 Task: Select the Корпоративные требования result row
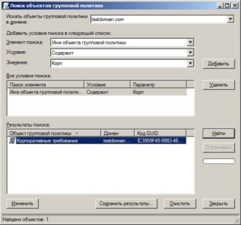tap(98, 141)
